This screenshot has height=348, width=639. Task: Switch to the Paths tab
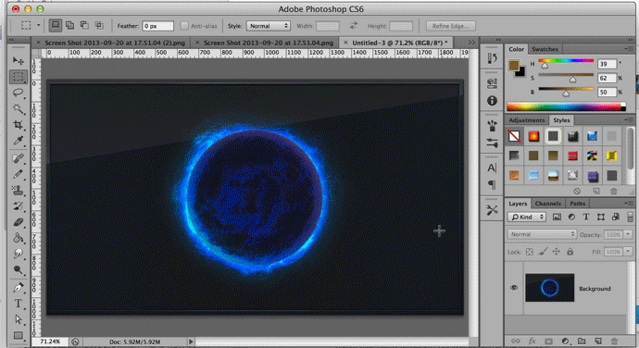578,204
